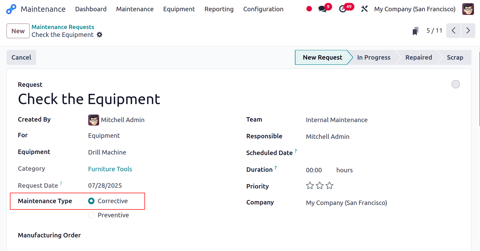Click the Manufacturing Order field
480x251 pixels.
[160, 235]
